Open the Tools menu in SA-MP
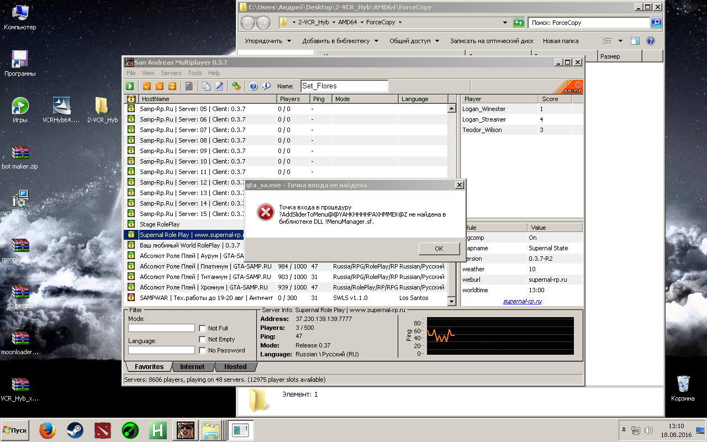Viewport: 707px width, 442px height. (x=195, y=73)
